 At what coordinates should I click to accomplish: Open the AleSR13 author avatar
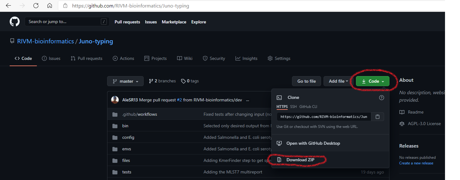[115, 100]
